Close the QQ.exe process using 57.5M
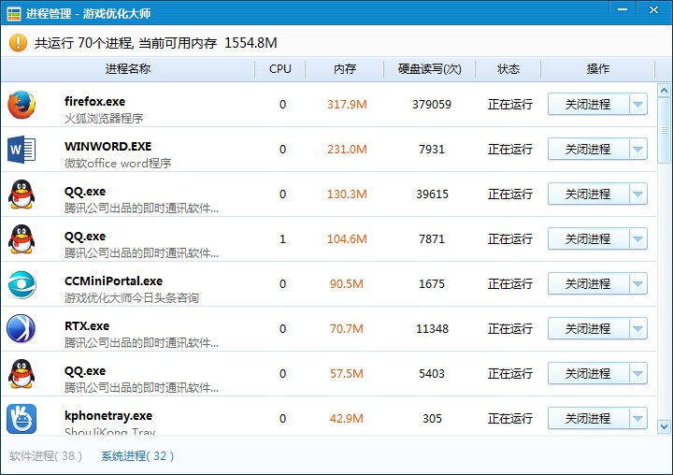673x475 pixels. [x=588, y=374]
